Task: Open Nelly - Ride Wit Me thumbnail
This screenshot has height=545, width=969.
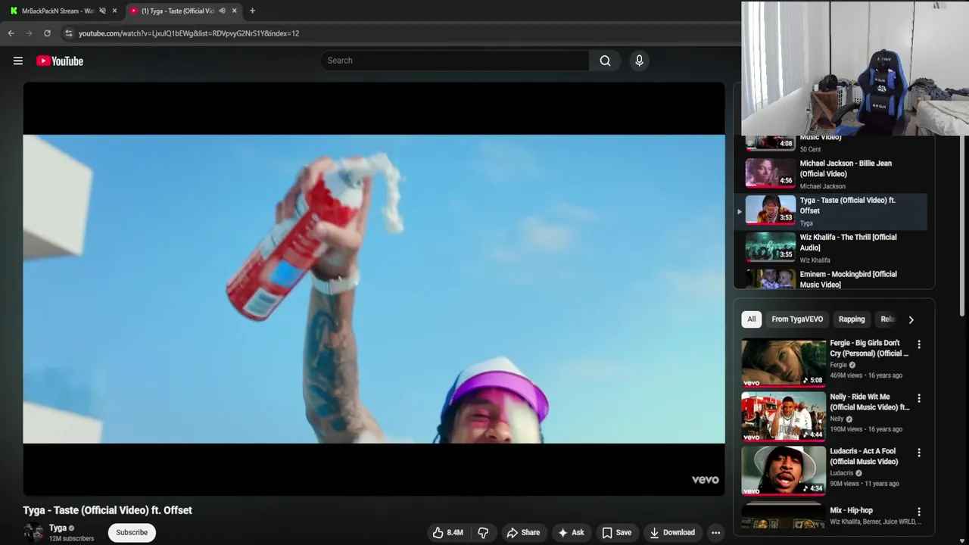Action: coord(784,416)
